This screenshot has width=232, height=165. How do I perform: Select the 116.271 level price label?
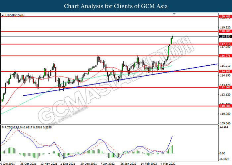click(225, 56)
